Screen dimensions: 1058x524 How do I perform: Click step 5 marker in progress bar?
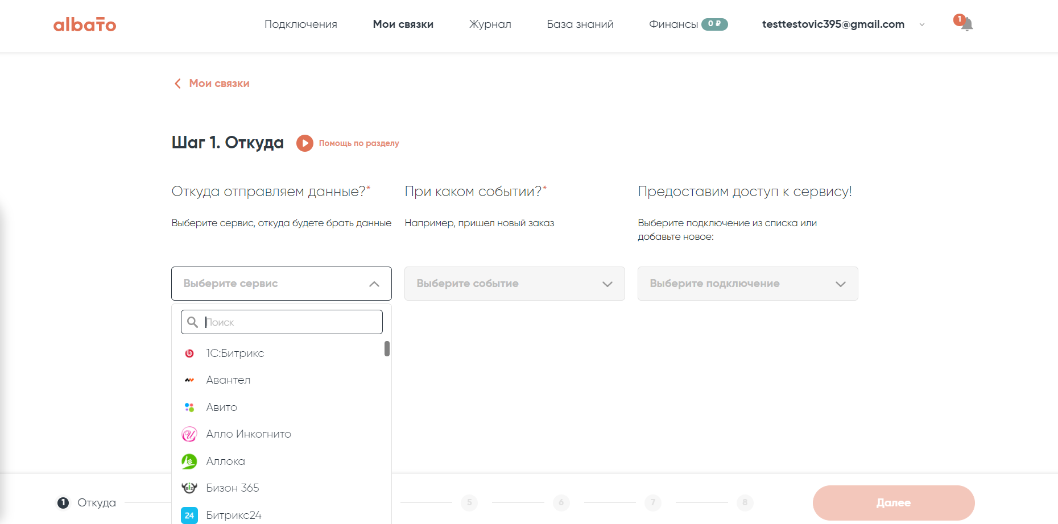[469, 503]
